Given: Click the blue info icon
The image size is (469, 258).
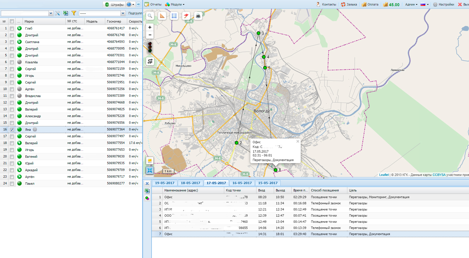Looking at the screenshot, I should (x=129, y=4).
